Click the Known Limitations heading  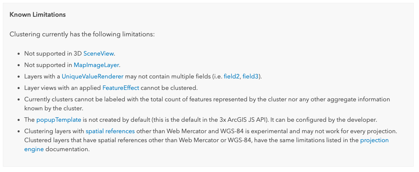point(38,15)
